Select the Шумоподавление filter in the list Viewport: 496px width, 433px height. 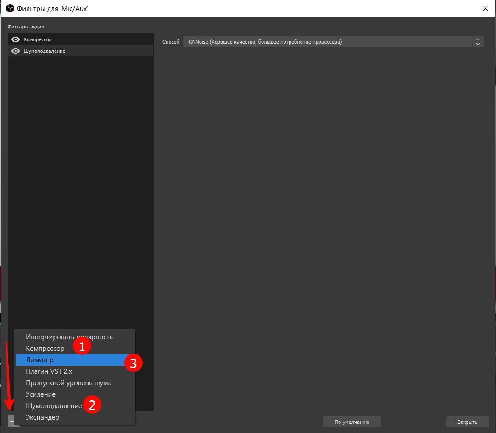69,51
